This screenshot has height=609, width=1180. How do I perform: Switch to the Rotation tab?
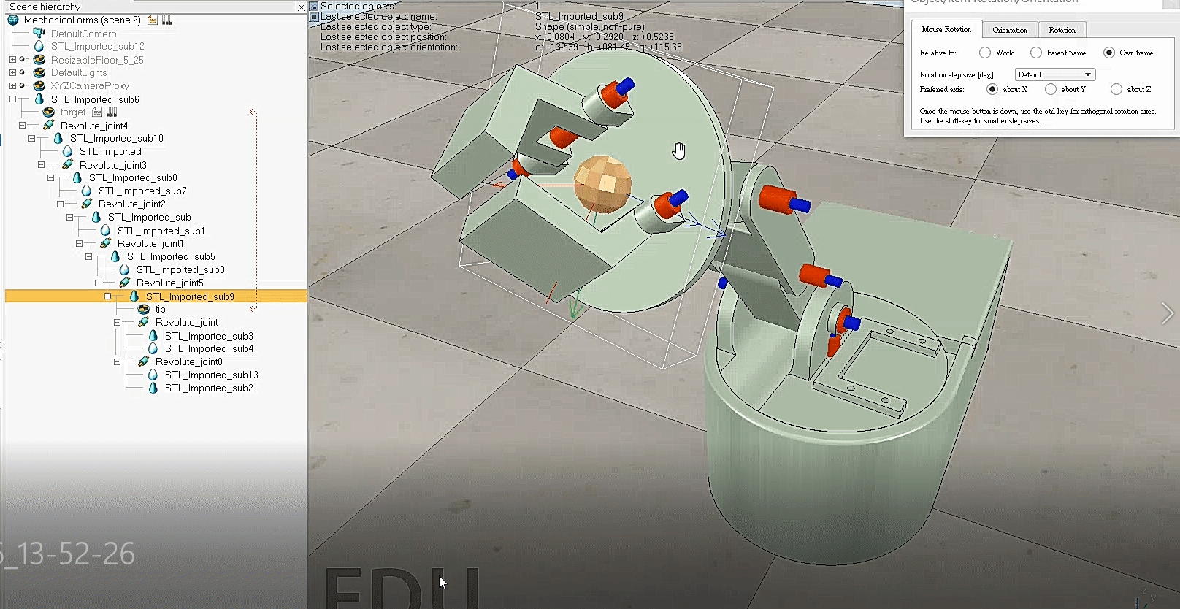point(1062,30)
